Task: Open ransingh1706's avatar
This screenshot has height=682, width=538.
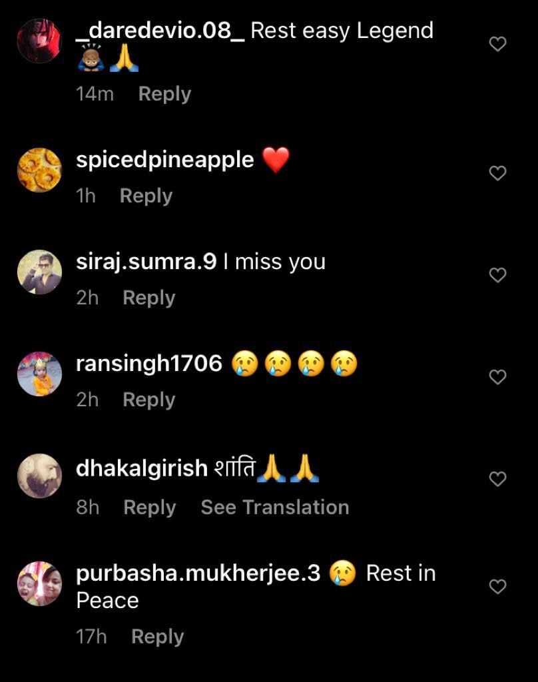Action: [39, 374]
